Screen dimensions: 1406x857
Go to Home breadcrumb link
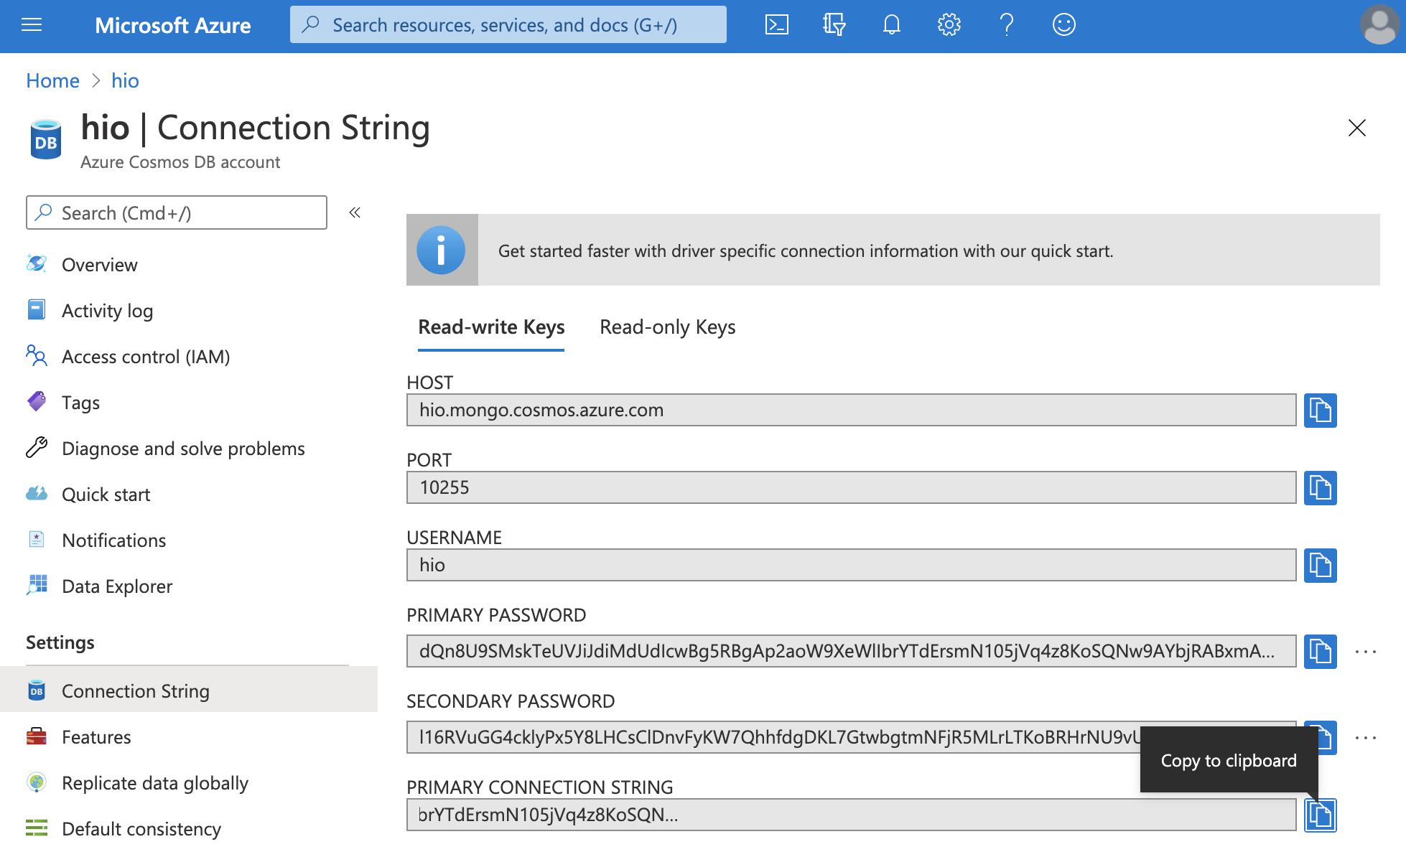coord(52,80)
